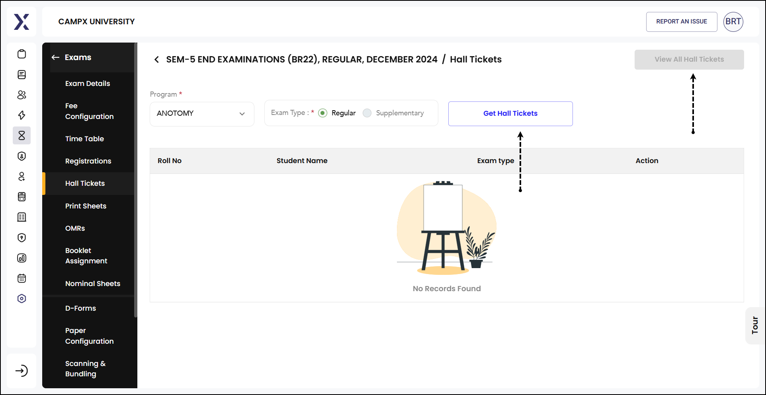The width and height of the screenshot is (766, 395).
Task: Open the Program dropdown showing ANOTOMY
Action: point(202,114)
